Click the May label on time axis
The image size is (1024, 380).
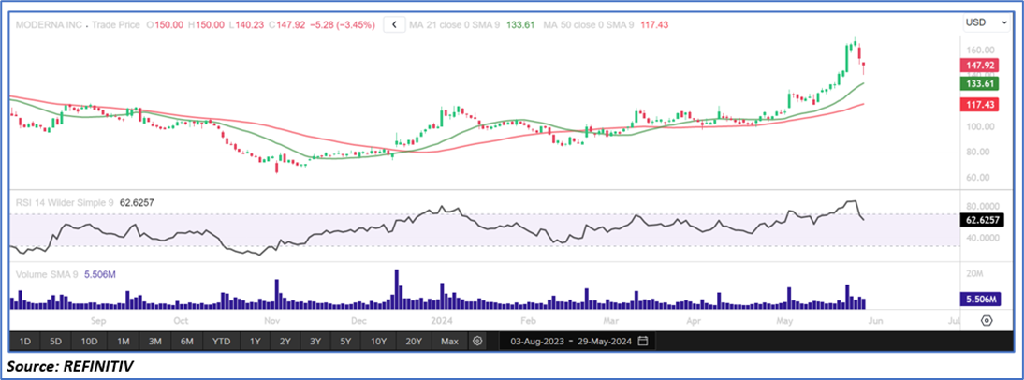pos(783,321)
